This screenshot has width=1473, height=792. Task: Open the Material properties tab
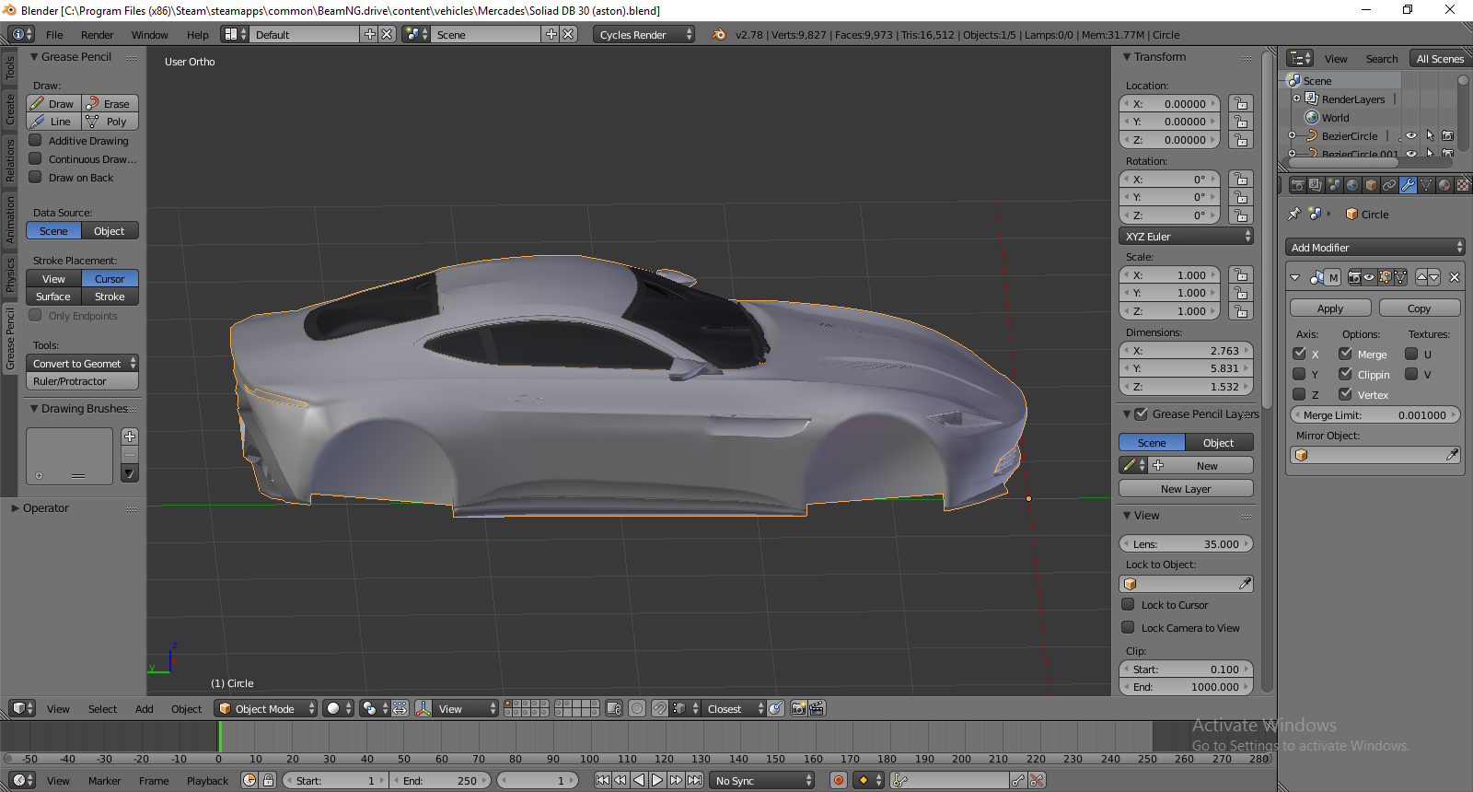(x=1444, y=185)
